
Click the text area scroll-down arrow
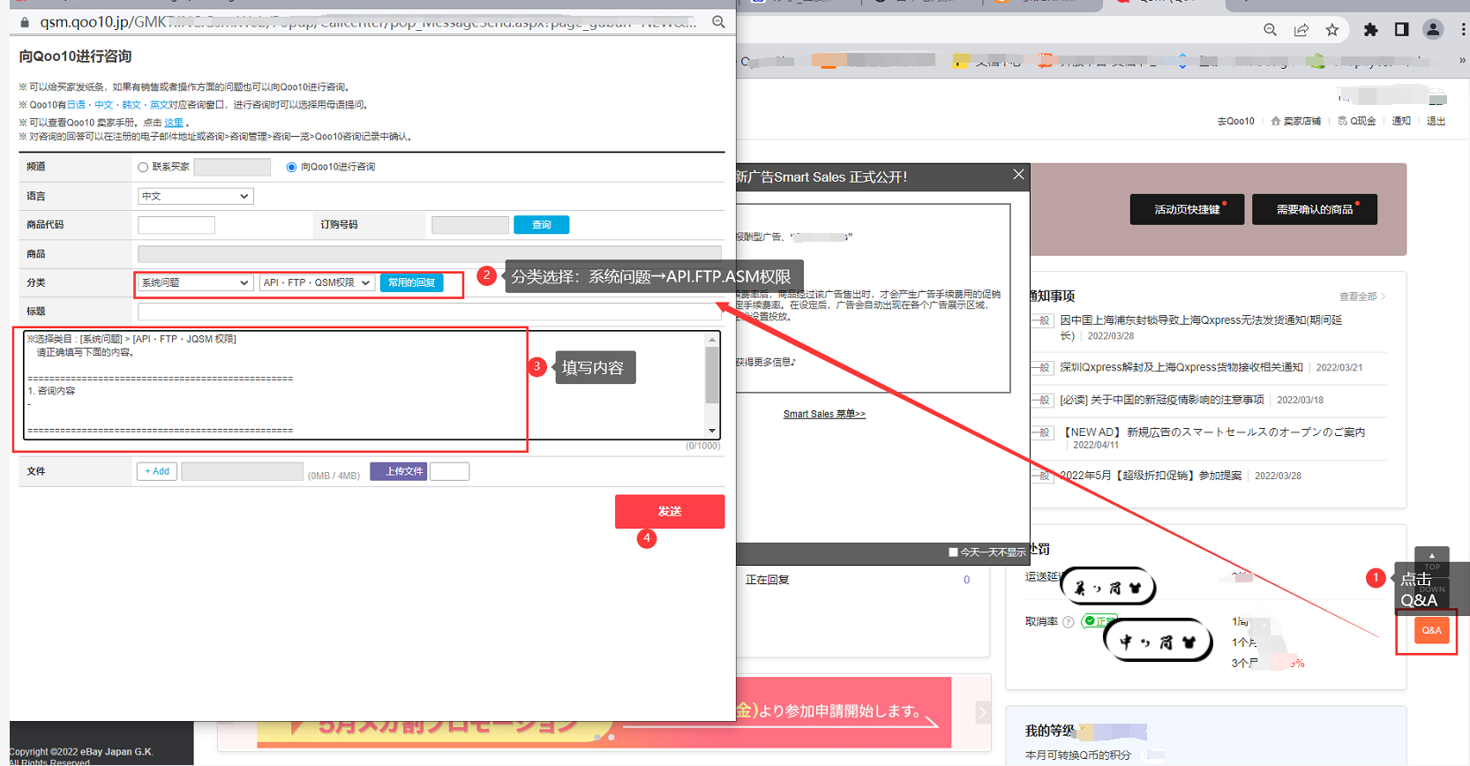tap(712, 431)
